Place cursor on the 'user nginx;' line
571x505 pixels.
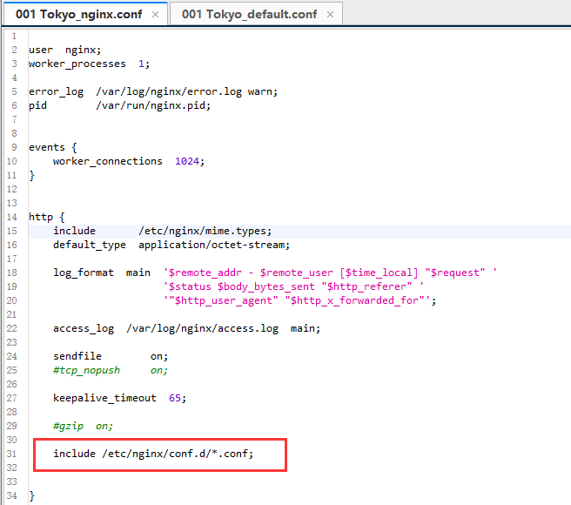(64, 50)
